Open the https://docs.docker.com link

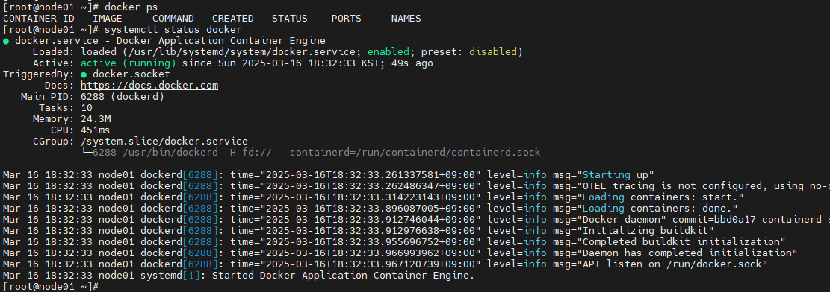[149, 86]
